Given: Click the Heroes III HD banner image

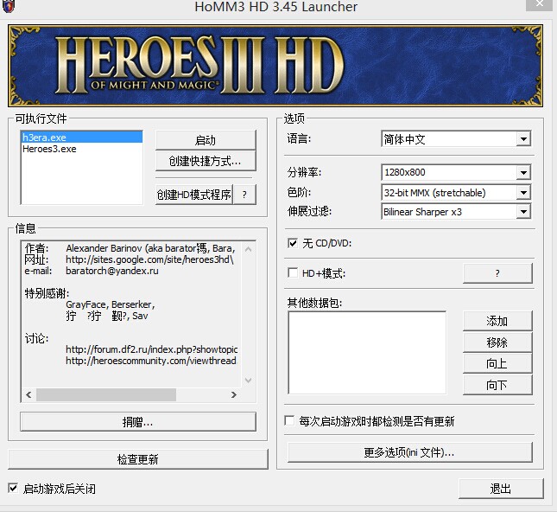Looking at the screenshot, I should [x=275, y=66].
